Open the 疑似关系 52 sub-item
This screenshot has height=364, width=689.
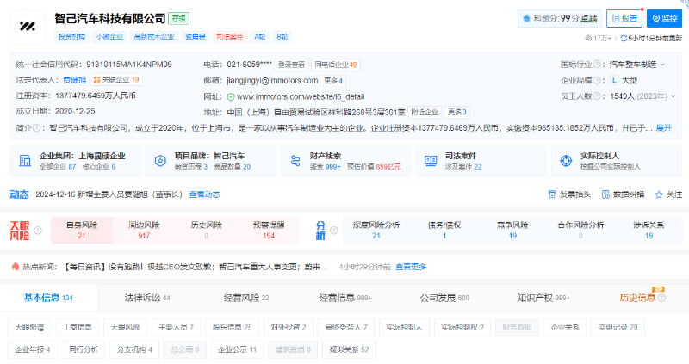[x=349, y=350]
